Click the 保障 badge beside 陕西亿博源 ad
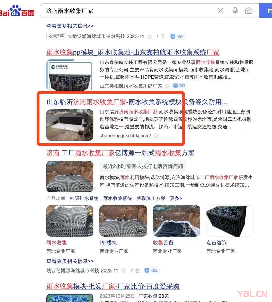The width and height of the screenshot is (272, 302). (x=152, y=270)
